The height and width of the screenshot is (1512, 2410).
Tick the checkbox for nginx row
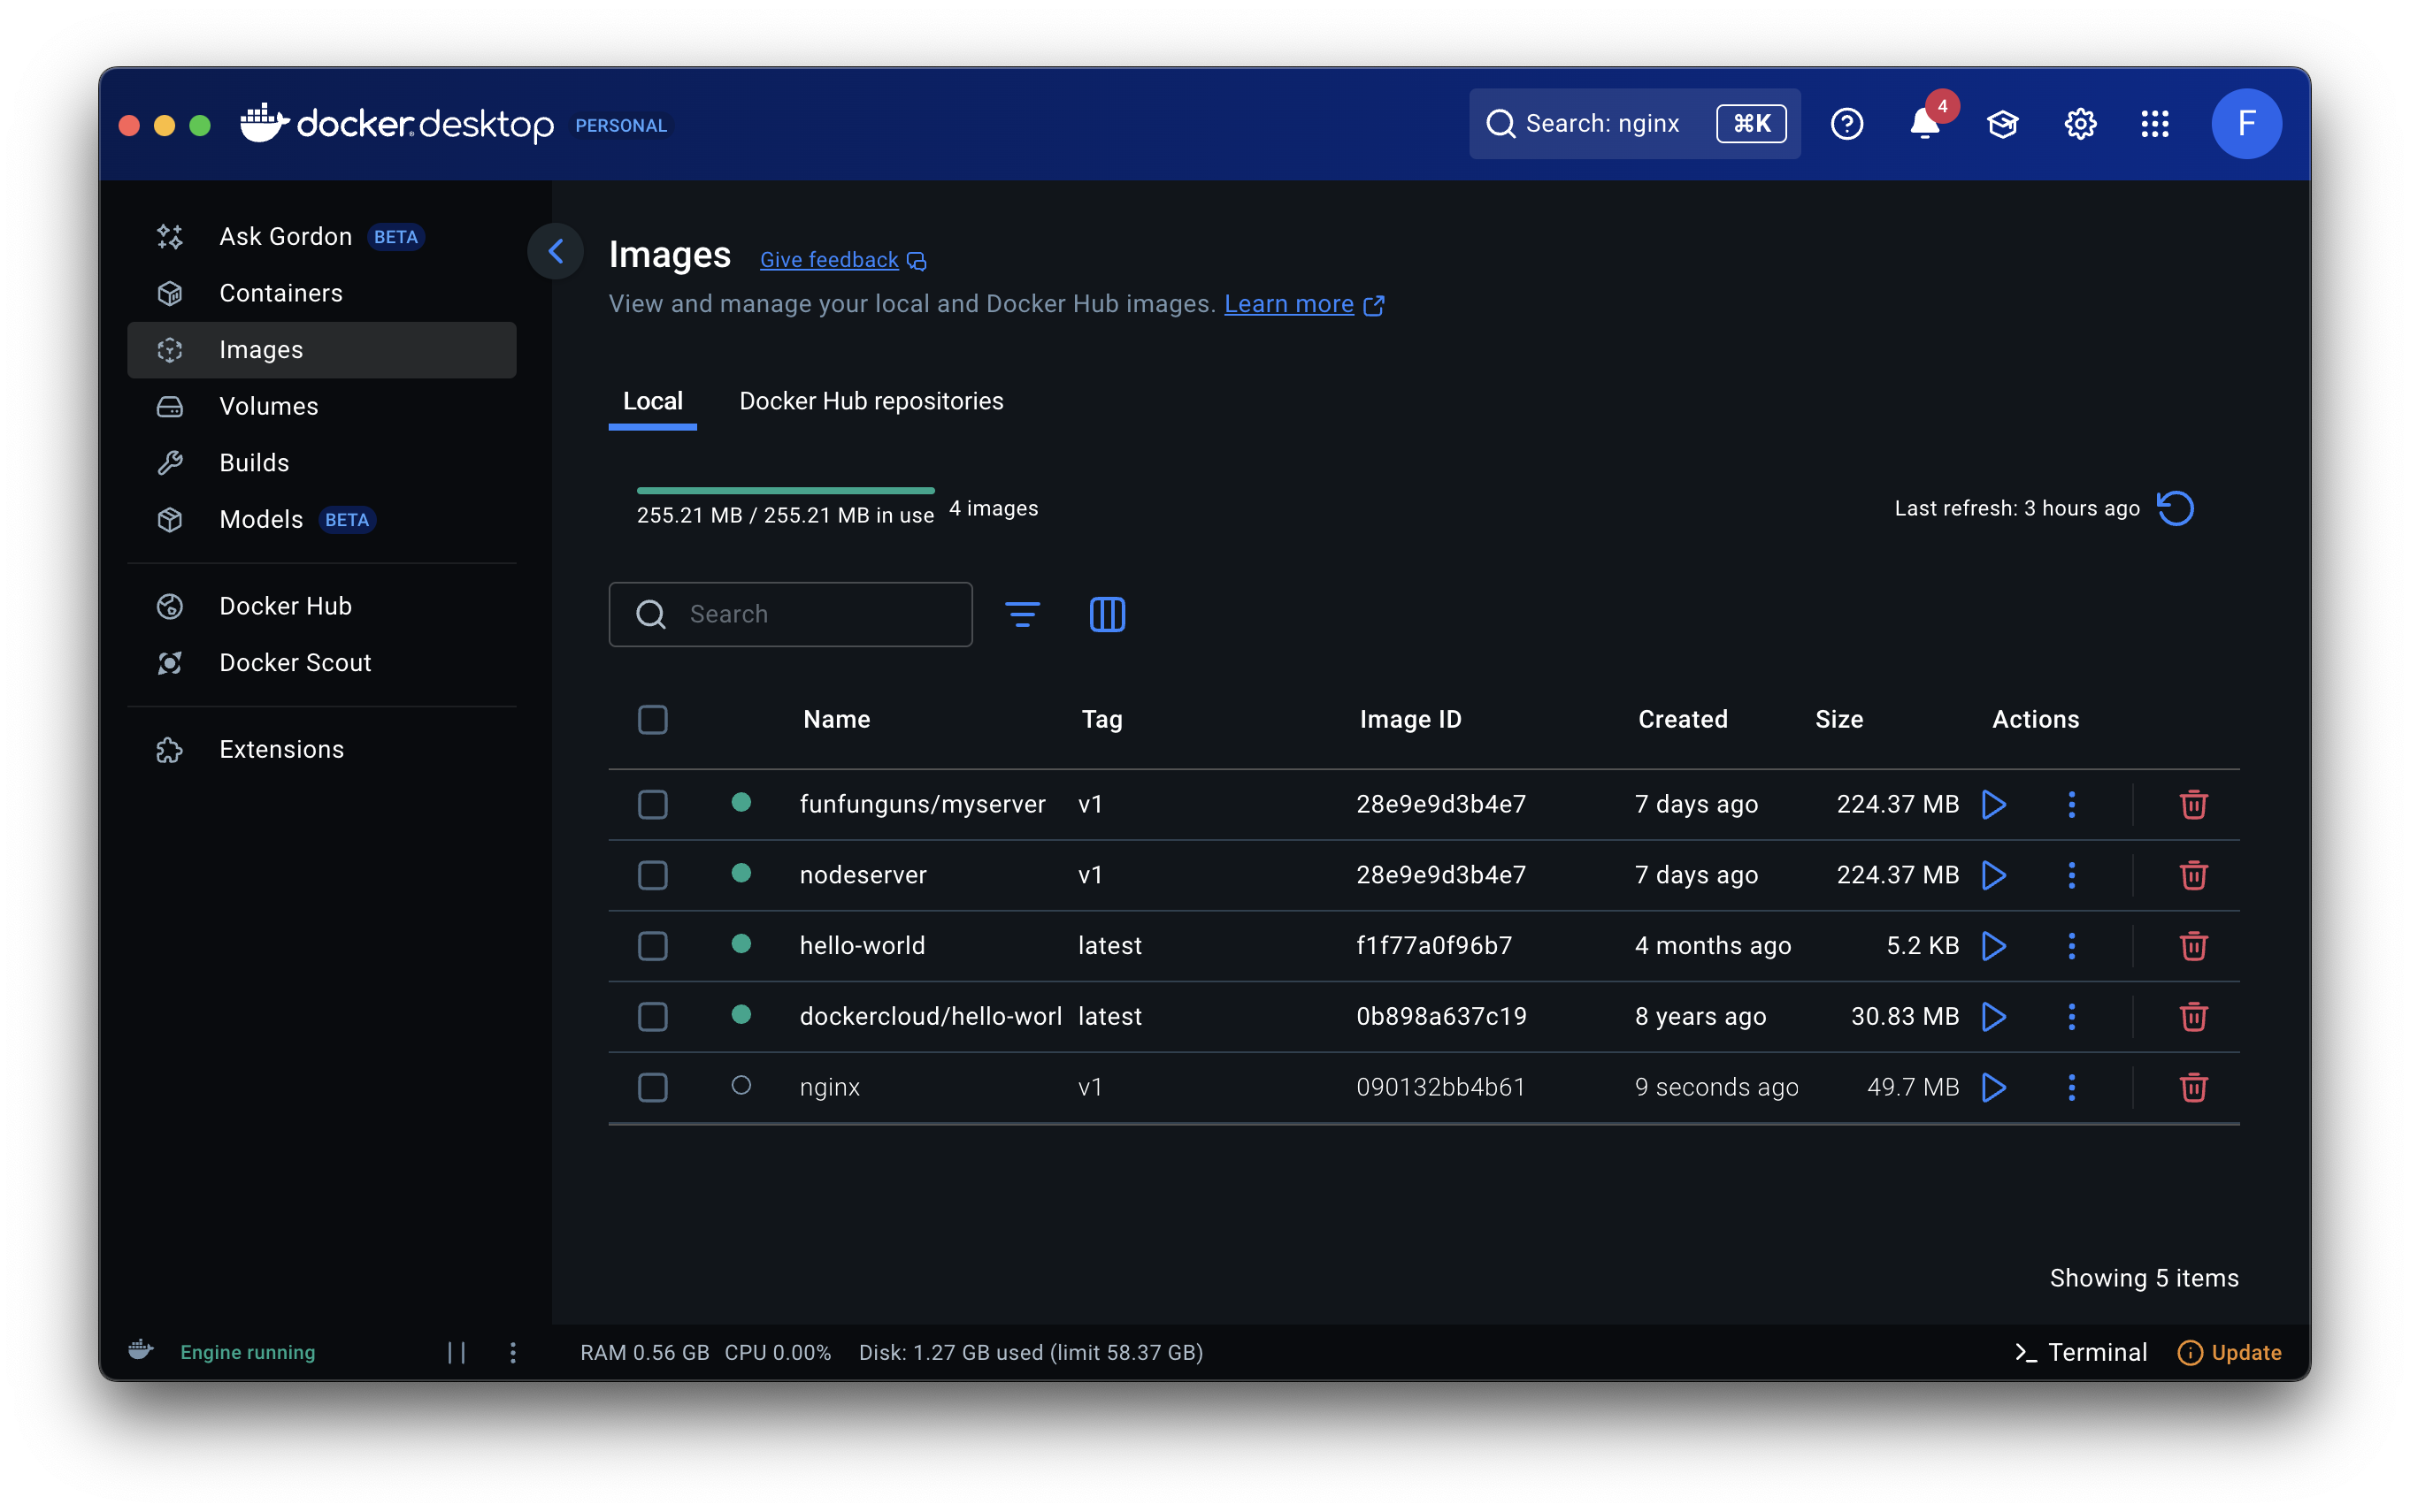click(x=652, y=1087)
